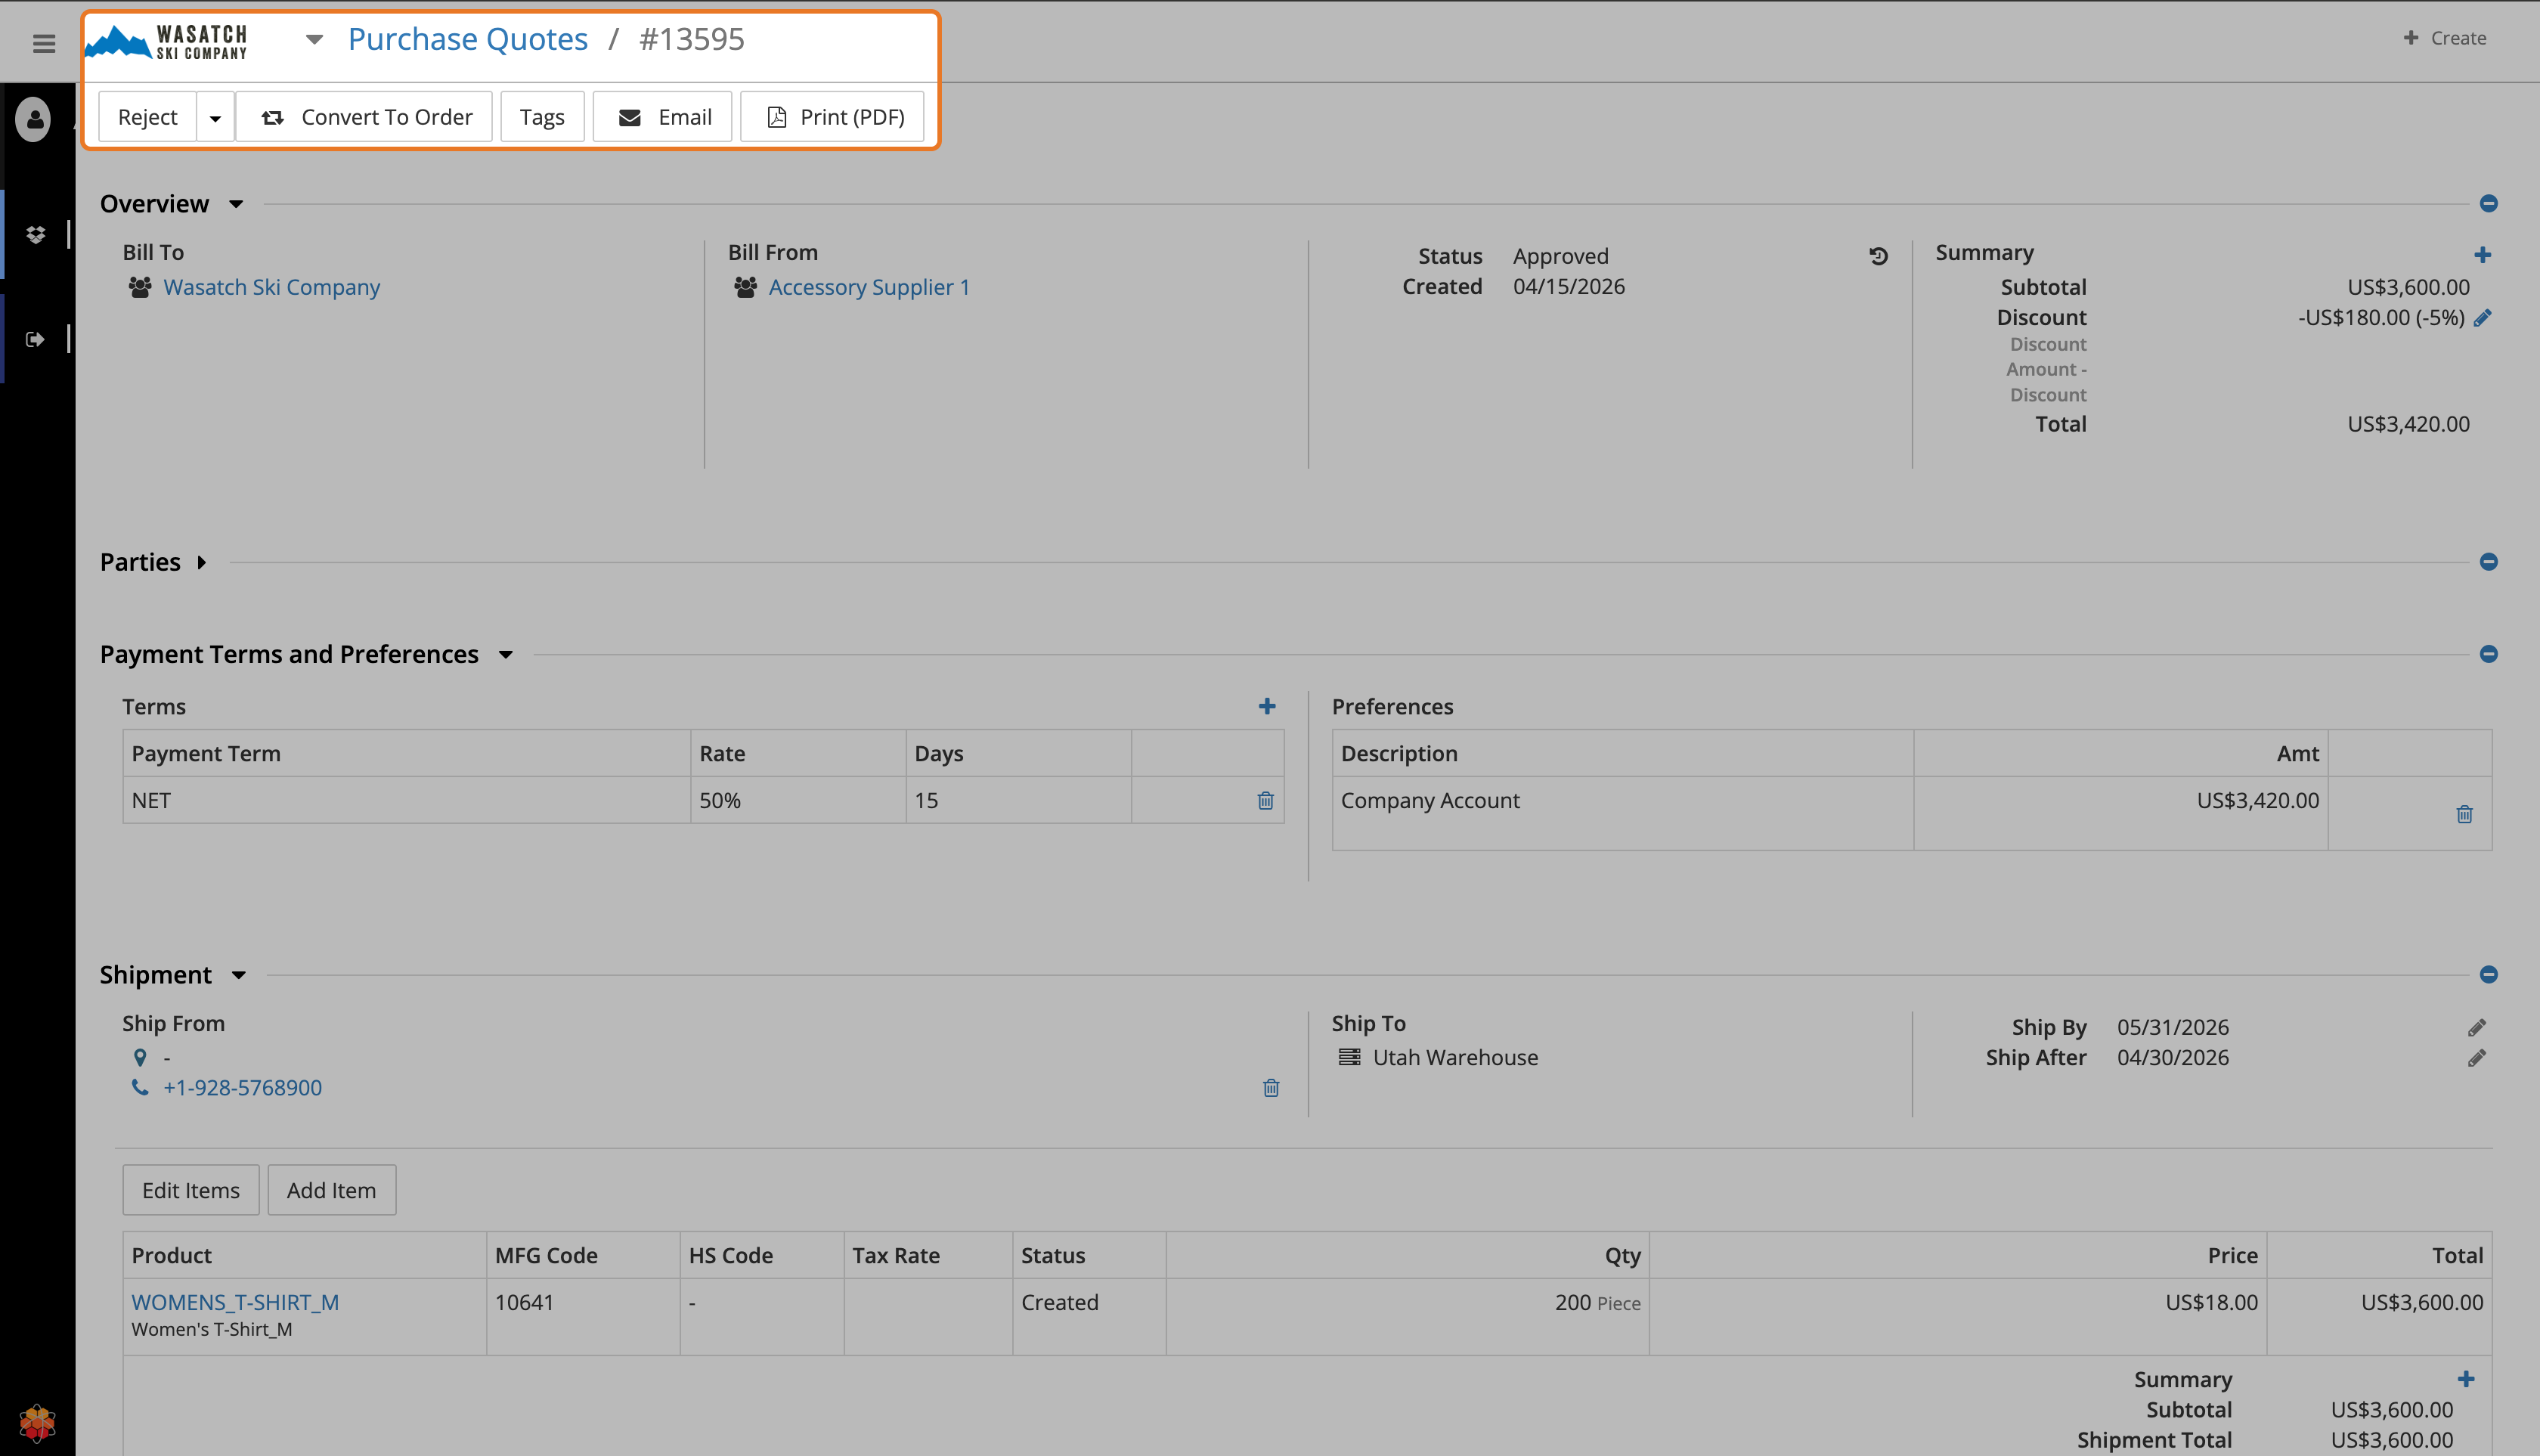Click the Ship After date 04/30/2026
The height and width of the screenshot is (1456, 2540).
point(2173,1057)
